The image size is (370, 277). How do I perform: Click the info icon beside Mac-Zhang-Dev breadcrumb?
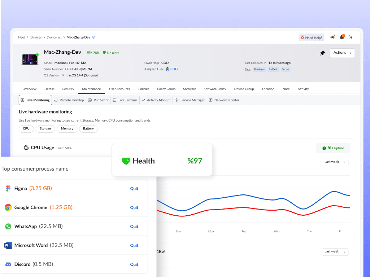point(93,37)
